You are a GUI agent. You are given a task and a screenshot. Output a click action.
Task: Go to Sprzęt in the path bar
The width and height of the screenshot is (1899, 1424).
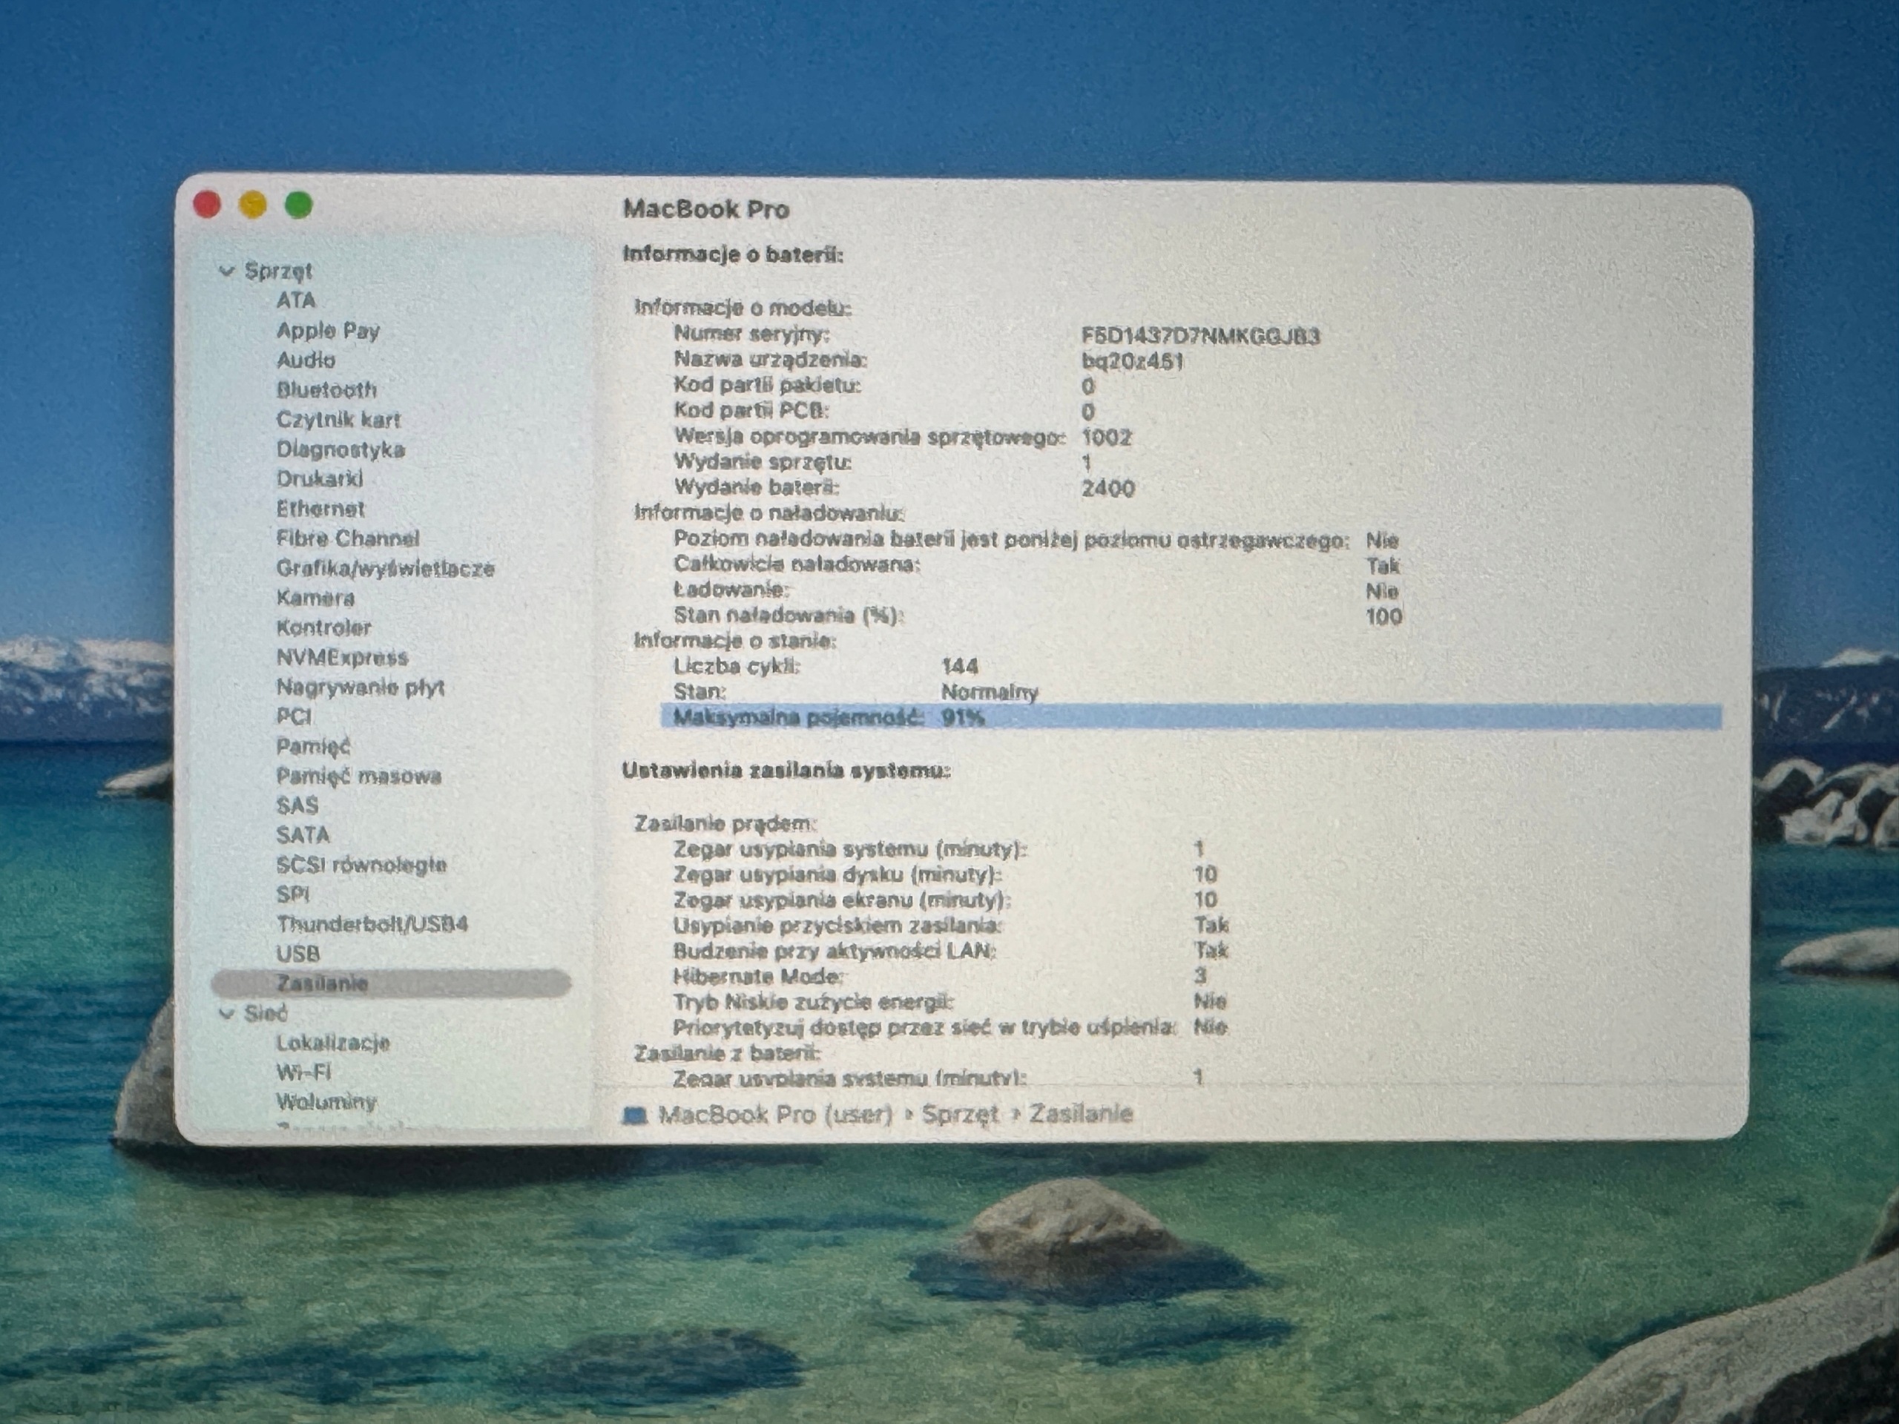(960, 1115)
